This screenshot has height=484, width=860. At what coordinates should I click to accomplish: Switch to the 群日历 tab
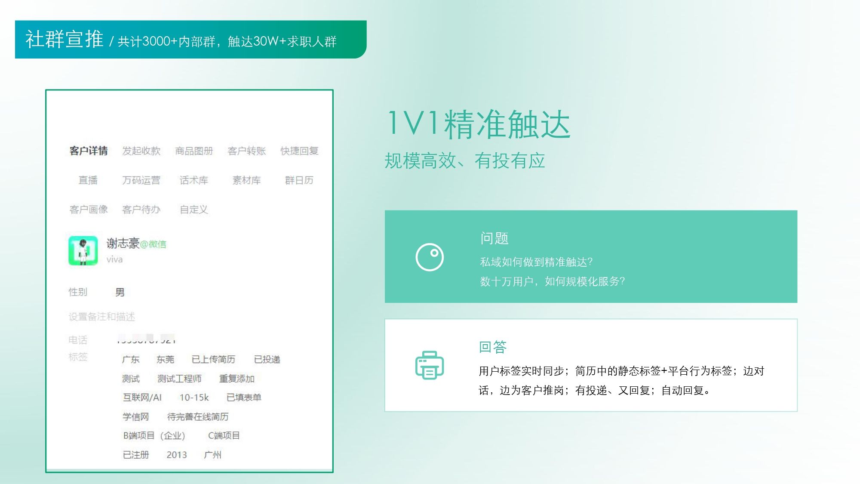click(x=299, y=180)
